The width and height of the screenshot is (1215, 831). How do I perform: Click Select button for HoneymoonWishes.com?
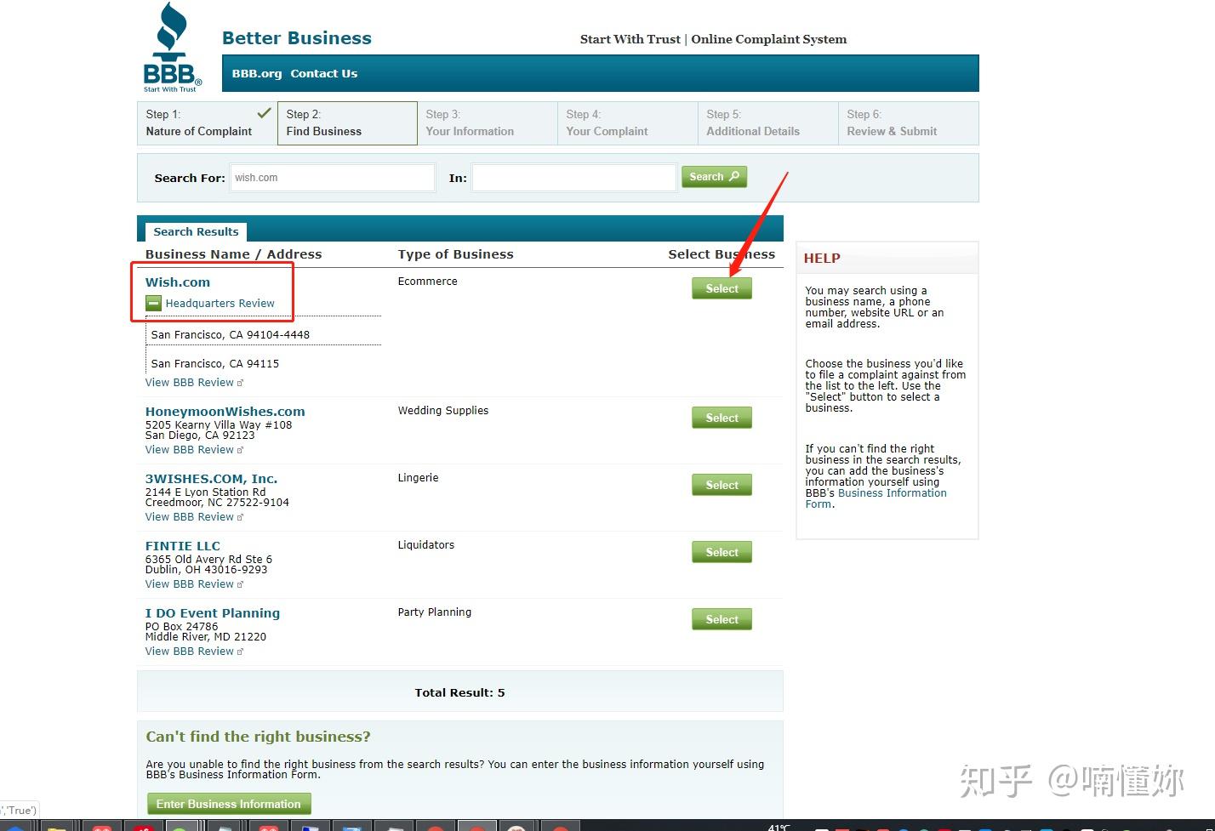(x=722, y=418)
